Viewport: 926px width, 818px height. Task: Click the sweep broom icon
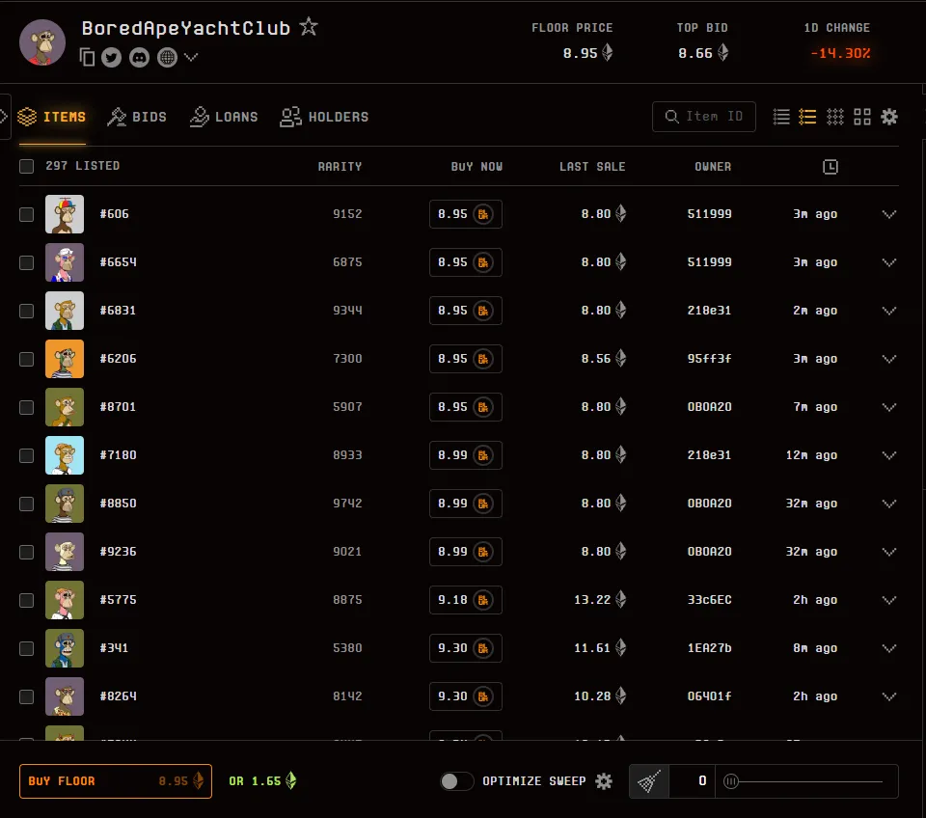pyautogui.click(x=649, y=781)
